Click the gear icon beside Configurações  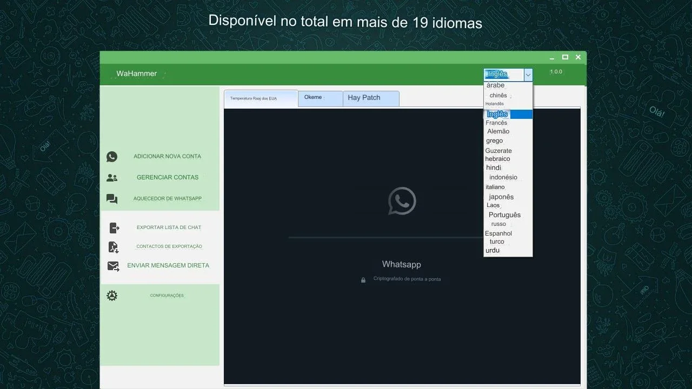click(x=112, y=296)
